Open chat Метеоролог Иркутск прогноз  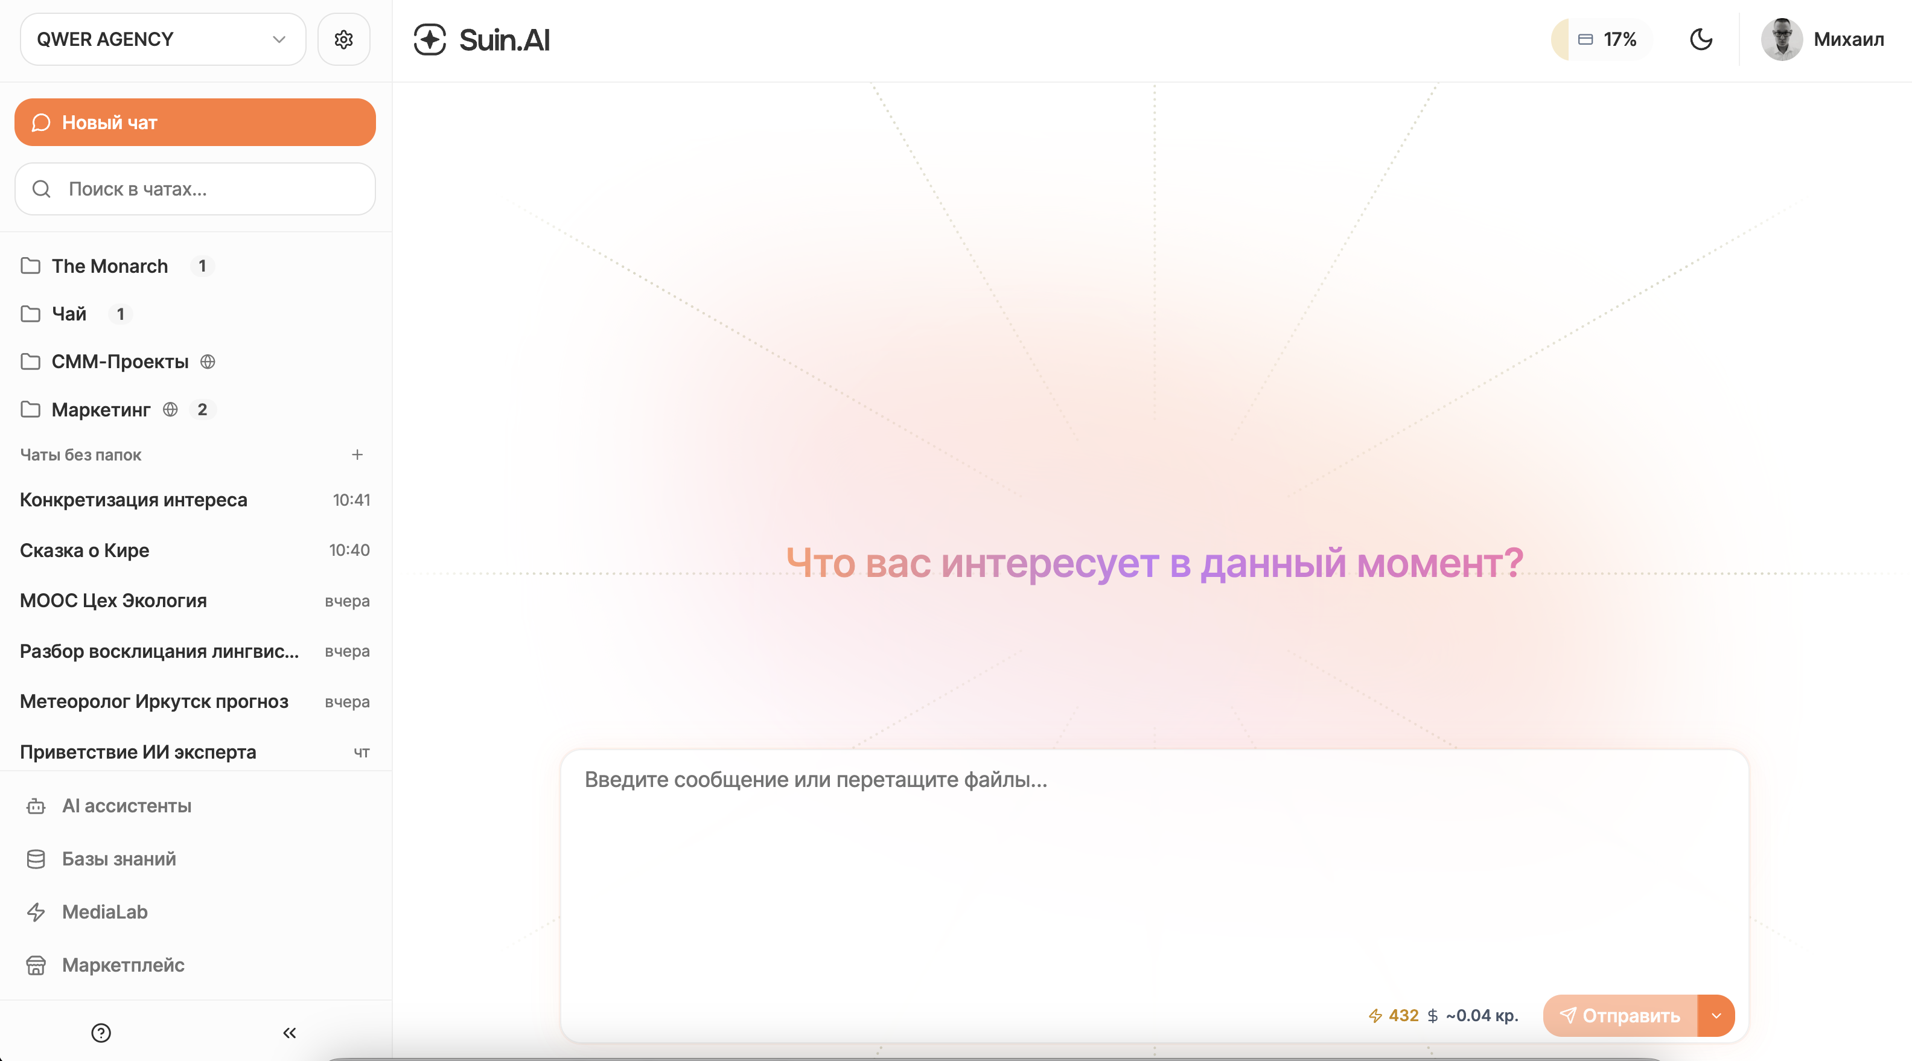[x=155, y=701]
